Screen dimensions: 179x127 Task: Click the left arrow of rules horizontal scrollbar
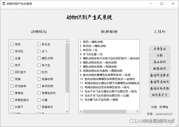81,111
